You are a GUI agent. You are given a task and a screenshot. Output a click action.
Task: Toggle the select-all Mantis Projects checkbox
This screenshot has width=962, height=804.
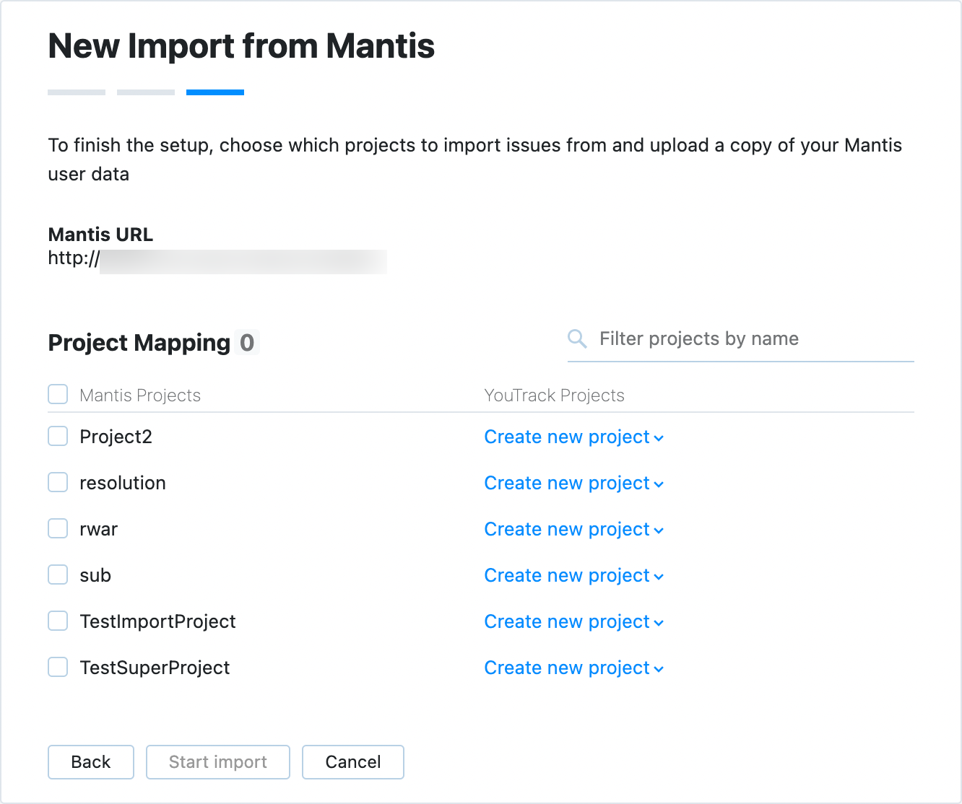58,395
